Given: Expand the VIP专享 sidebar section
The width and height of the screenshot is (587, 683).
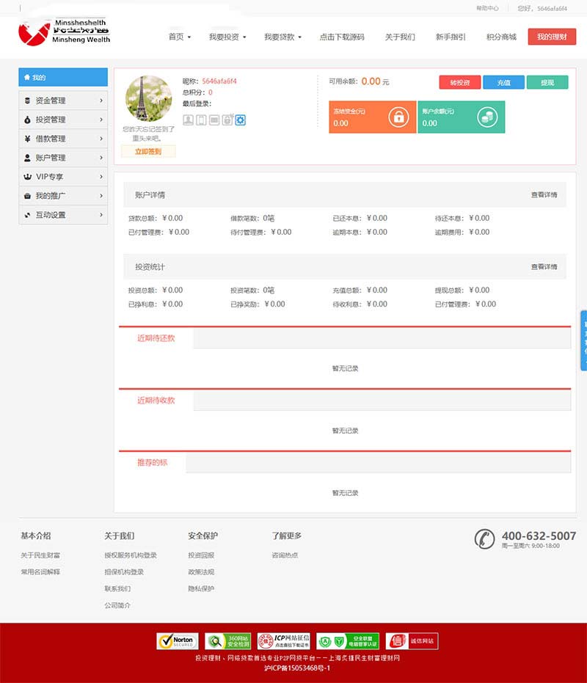Looking at the screenshot, I should tap(63, 177).
